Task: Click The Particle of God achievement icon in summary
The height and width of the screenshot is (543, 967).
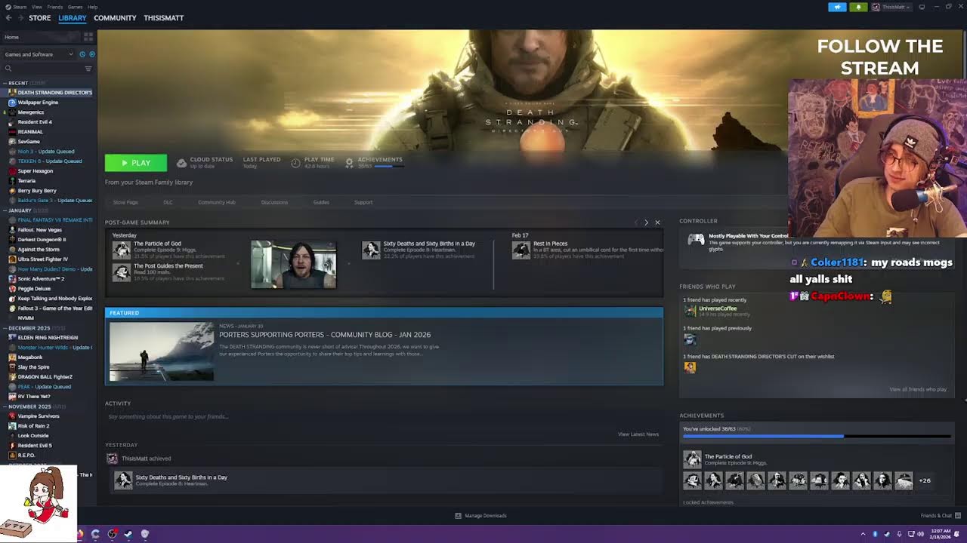Action: point(122,250)
